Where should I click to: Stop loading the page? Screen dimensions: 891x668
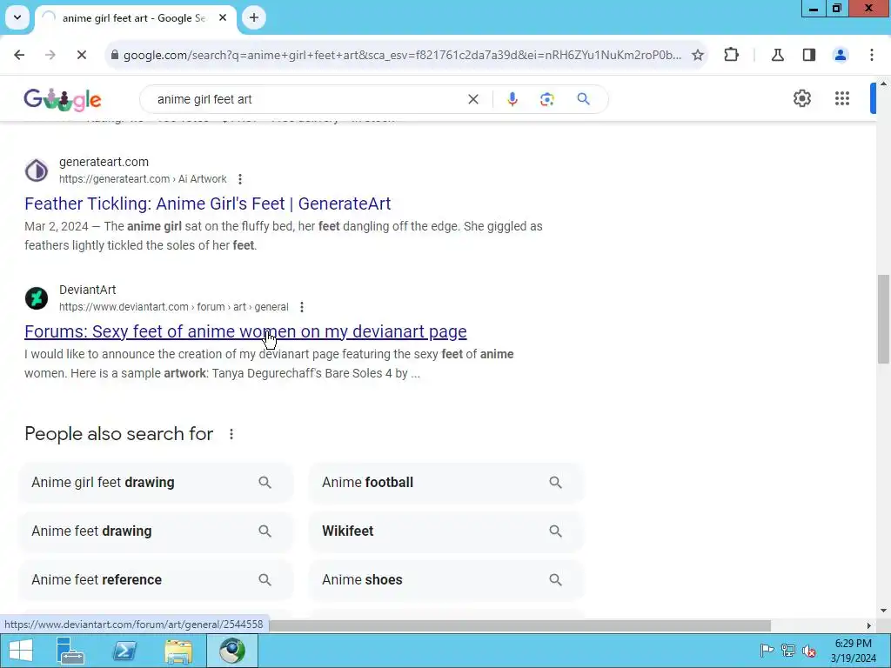[x=81, y=55]
